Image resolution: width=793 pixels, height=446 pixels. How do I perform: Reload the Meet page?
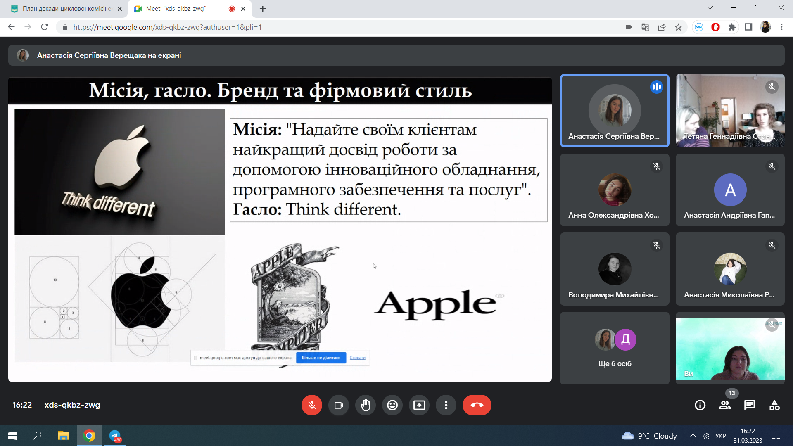pos(45,27)
